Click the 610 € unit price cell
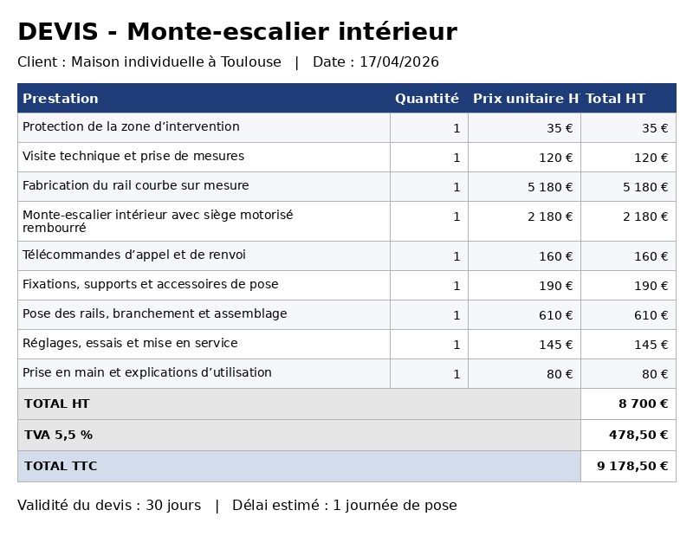This screenshot has width=693, height=536. point(524,315)
